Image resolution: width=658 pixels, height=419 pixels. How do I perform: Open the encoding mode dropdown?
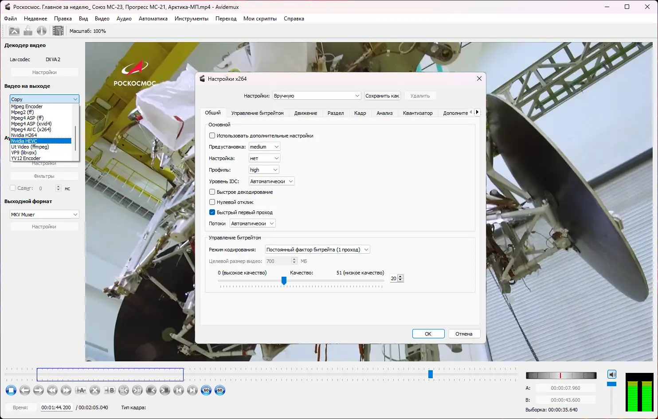click(x=317, y=249)
